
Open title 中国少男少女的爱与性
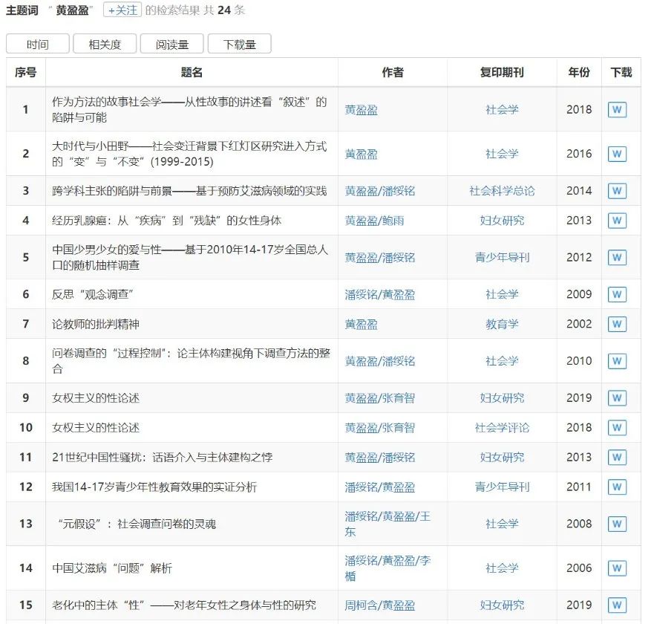pyautogui.click(x=190, y=257)
